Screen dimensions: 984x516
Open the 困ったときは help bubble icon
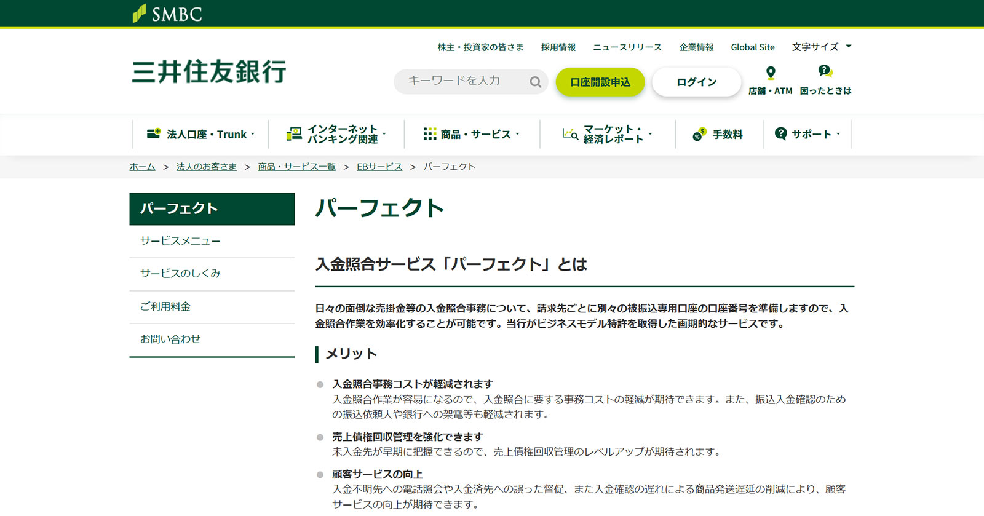click(825, 72)
